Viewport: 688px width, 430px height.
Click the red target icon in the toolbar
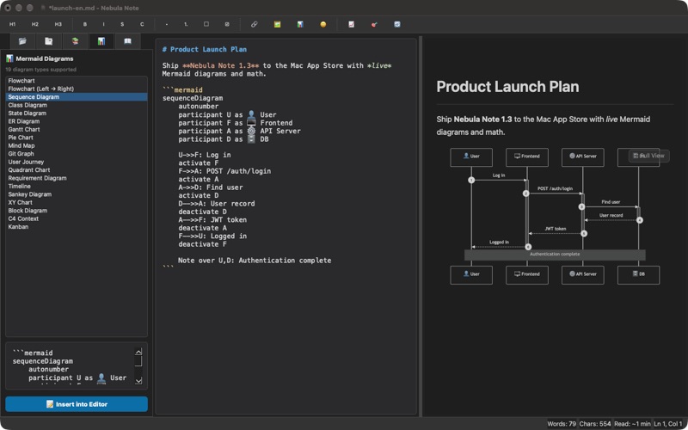click(374, 25)
